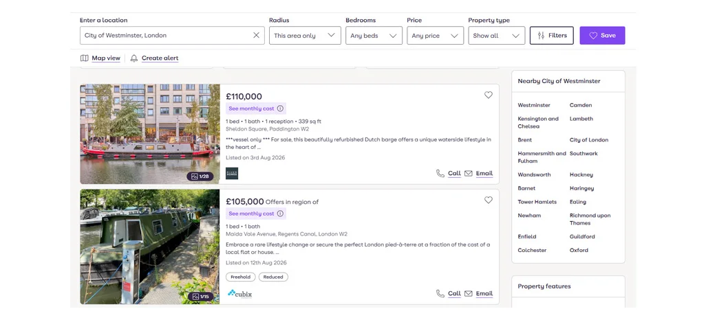The height and width of the screenshot is (320, 706).
Task: Go to Wandsworth nearby area
Action: tap(534, 174)
